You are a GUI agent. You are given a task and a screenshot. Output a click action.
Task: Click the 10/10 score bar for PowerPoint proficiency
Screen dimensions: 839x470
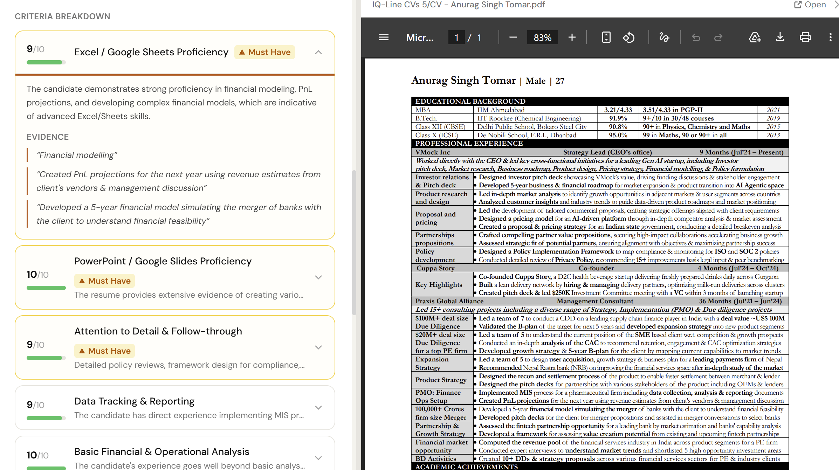coord(46,288)
